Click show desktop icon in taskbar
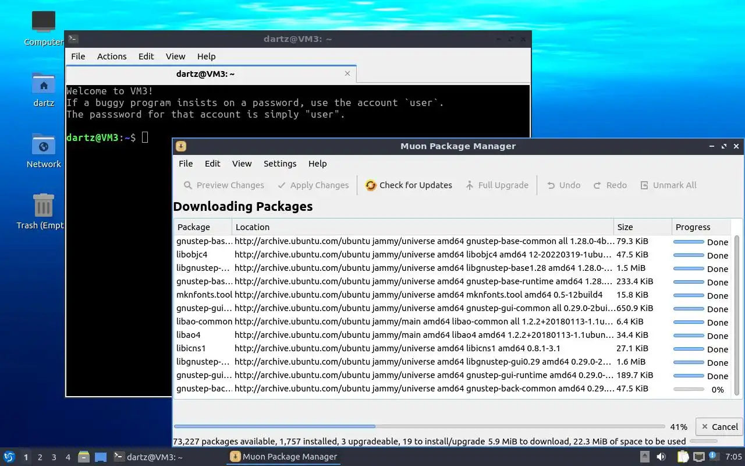 tap(101, 457)
